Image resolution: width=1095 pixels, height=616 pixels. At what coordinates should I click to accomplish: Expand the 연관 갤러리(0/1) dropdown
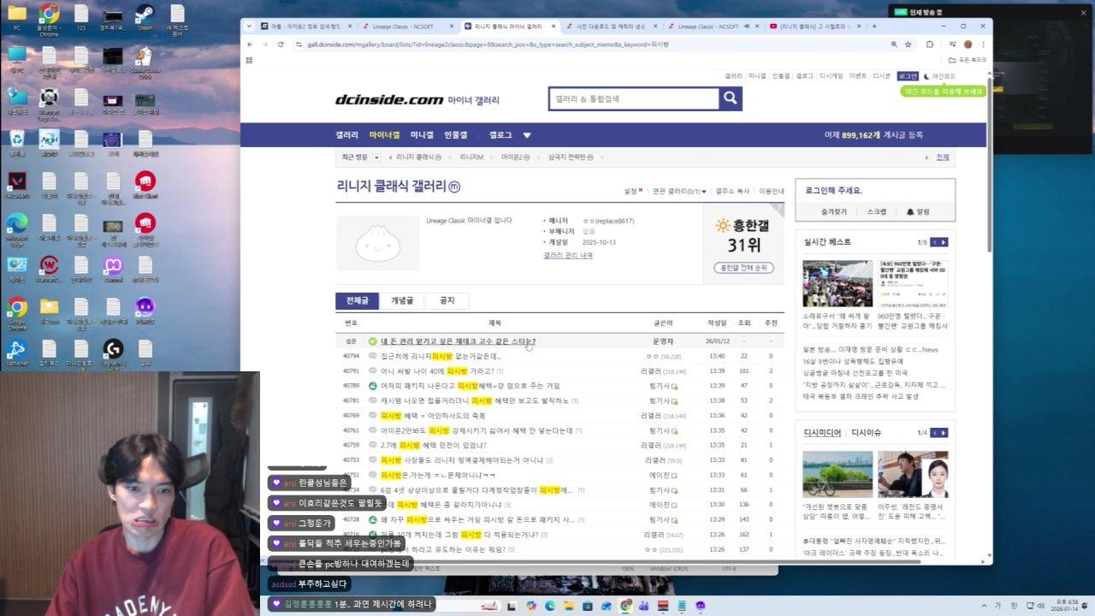click(x=703, y=191)
